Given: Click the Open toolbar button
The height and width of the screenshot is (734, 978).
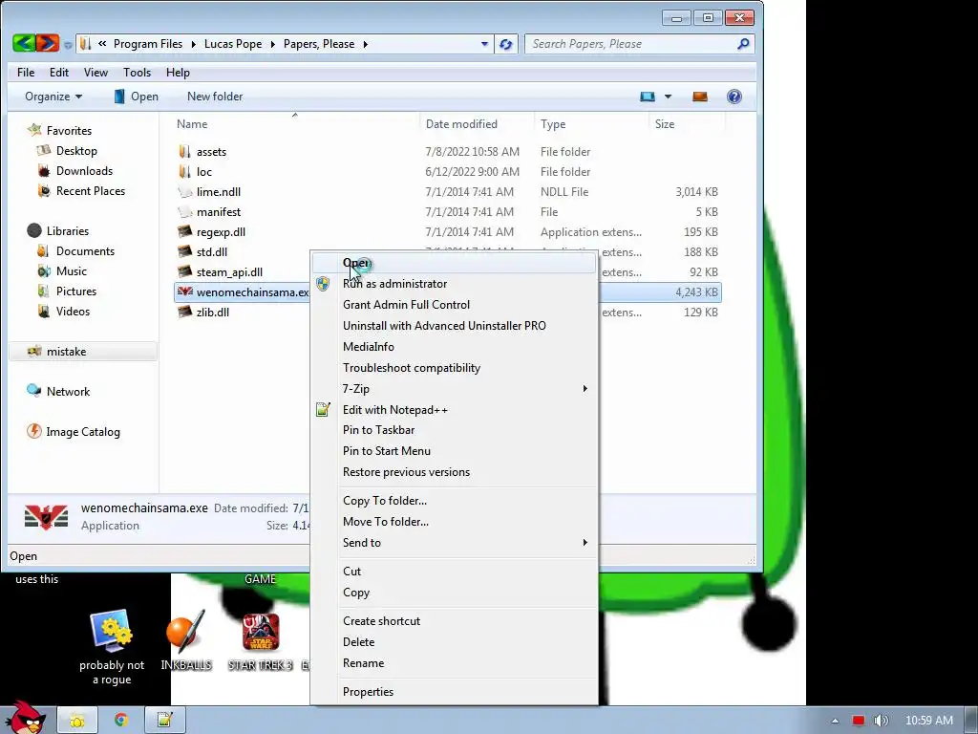Looking at the screenshot, I should coord(136,97).
